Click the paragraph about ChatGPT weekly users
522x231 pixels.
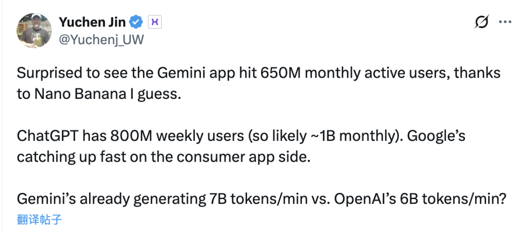[x=241, y=146]
